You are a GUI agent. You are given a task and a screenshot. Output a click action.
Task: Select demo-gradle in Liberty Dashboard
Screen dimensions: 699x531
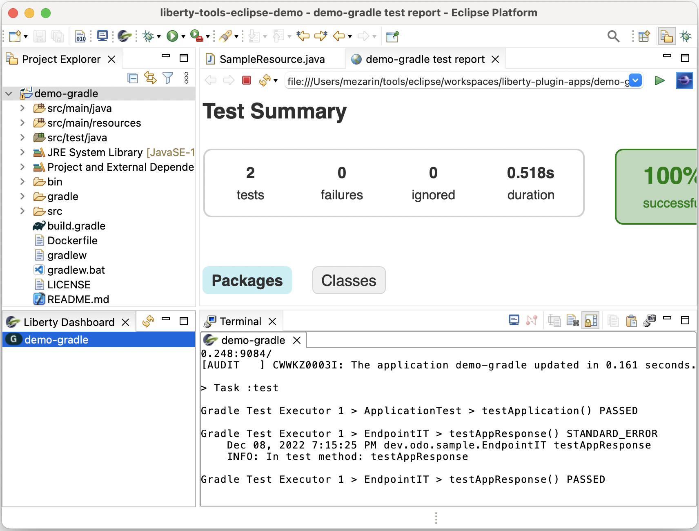(99, 339)
